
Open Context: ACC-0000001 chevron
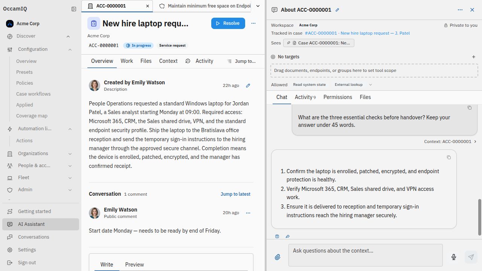point(475,142)
